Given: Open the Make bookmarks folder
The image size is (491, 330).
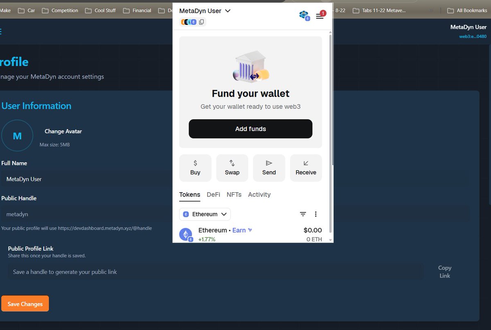Looking at the screenshot, I should [x=6, y=10].
